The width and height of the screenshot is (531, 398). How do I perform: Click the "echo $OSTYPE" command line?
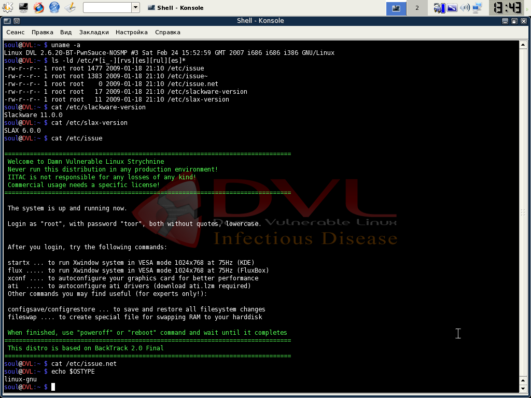49,372
